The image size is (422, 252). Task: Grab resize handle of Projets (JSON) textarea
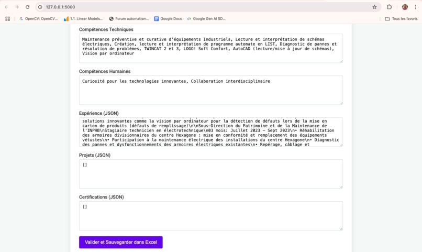point(341,187)
